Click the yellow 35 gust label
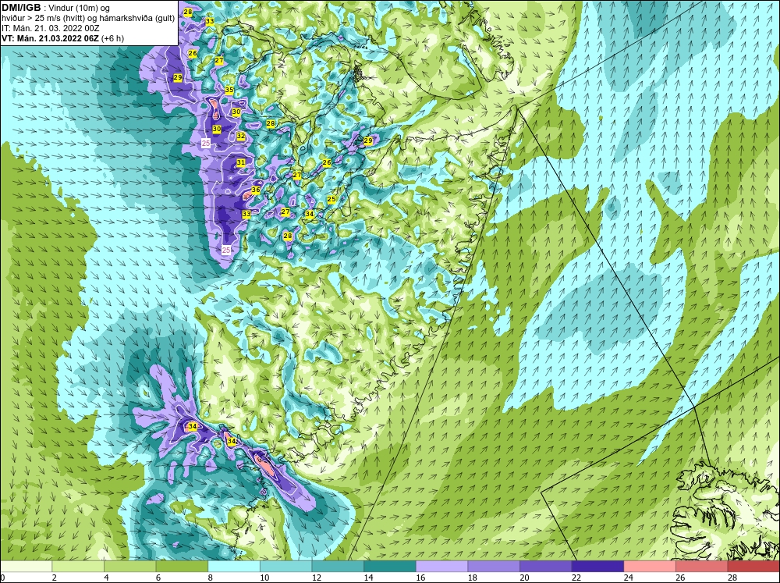Screen dimensions: 780x583 point(229,90)
